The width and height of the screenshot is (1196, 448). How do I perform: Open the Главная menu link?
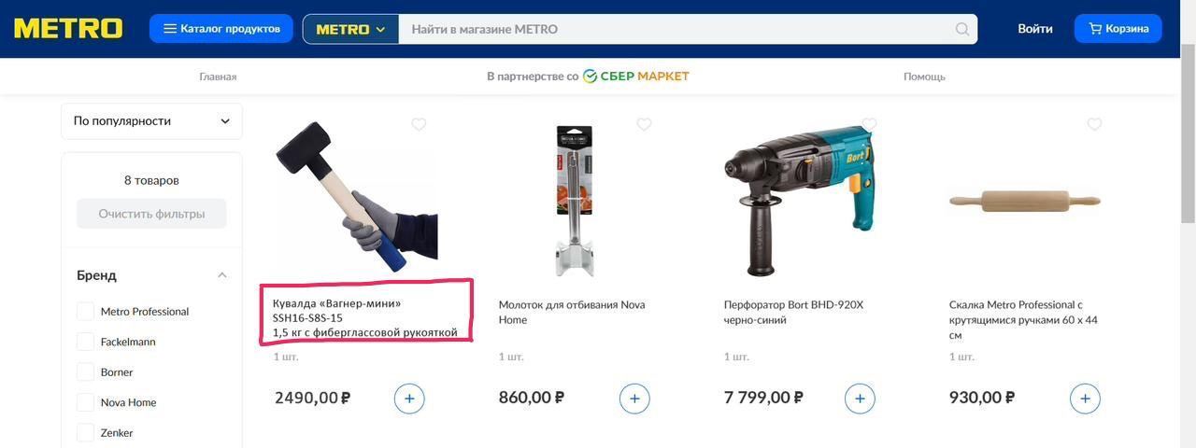click(218, 77)
